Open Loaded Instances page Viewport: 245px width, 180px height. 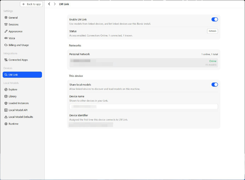click(22, 103)
